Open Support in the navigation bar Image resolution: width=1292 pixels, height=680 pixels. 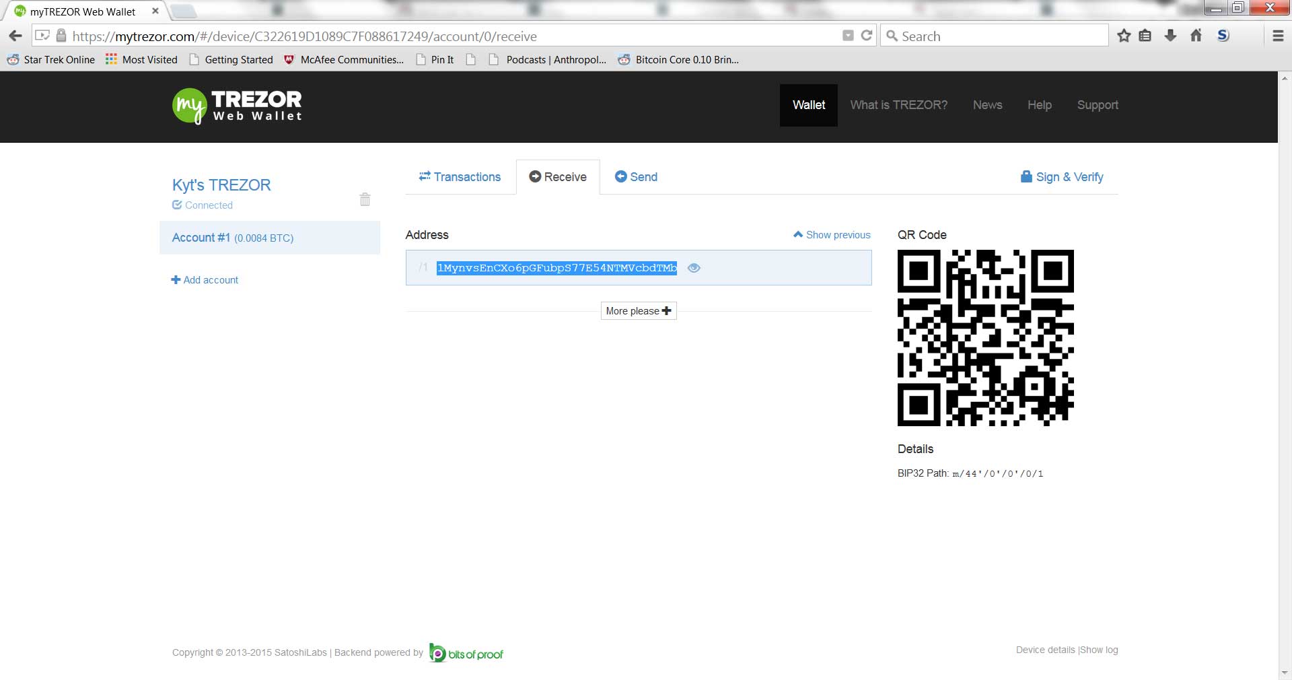pyautogui.click(x=1098, y=105)
